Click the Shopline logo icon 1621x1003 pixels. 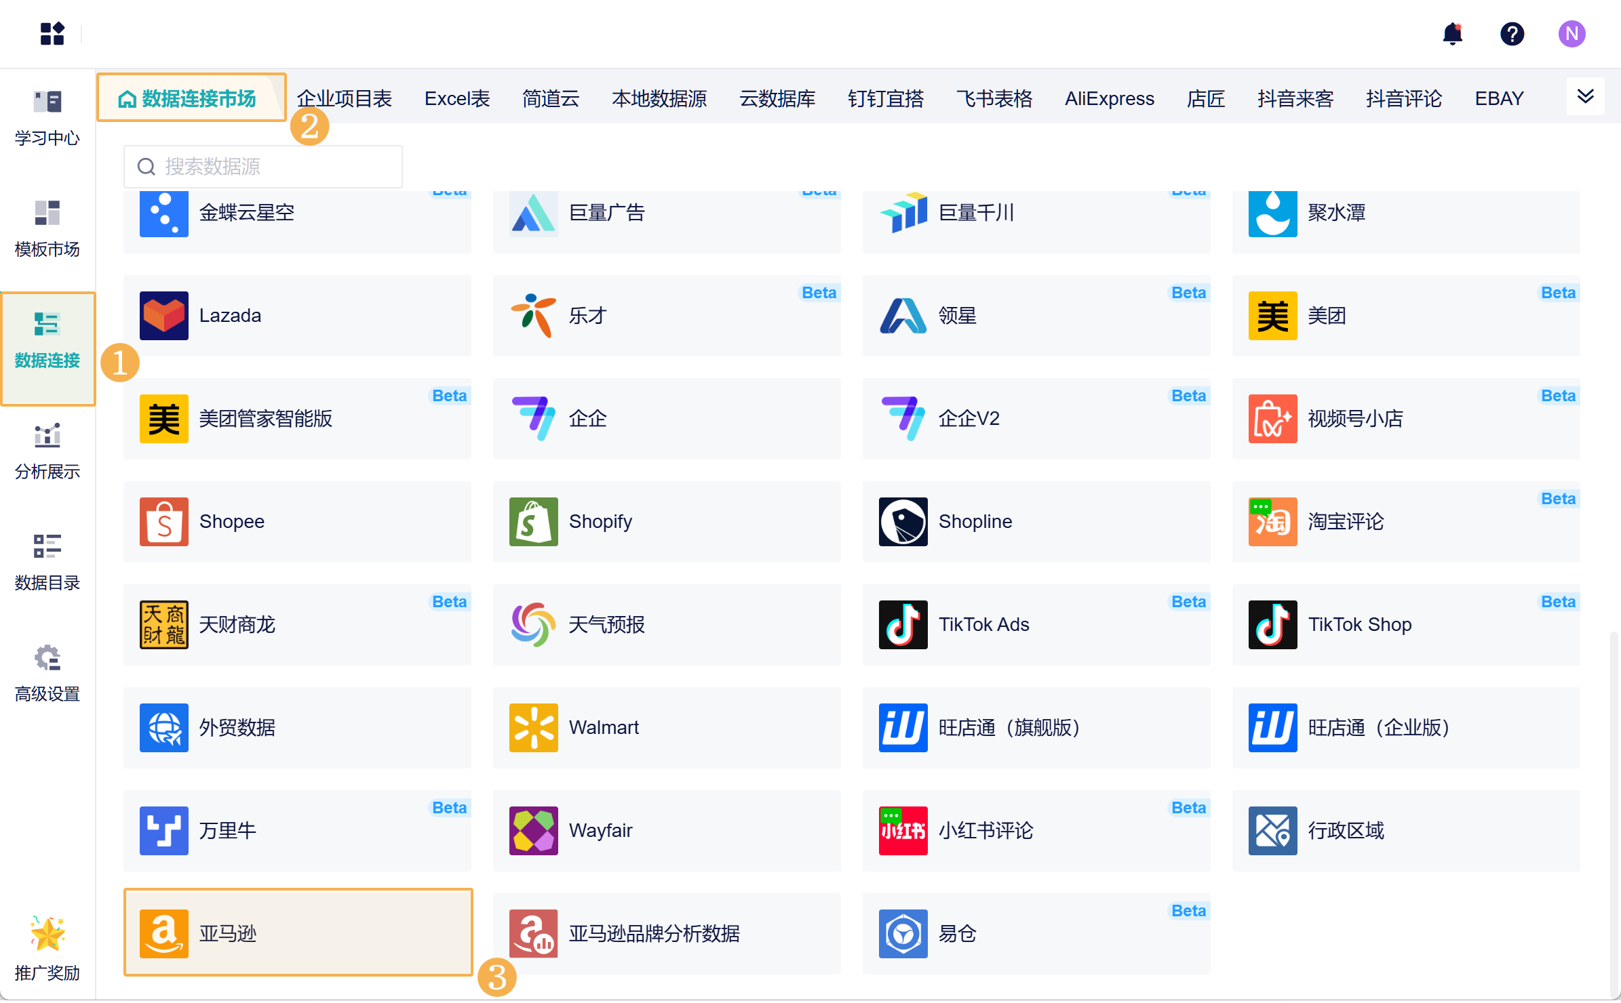(x=903, y=522)
